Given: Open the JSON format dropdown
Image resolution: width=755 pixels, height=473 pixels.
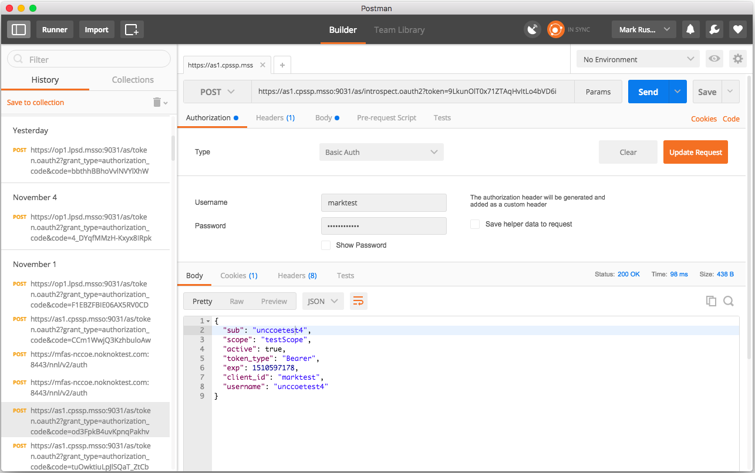Looking at the screenshot, I should click(x=323, y=301).
